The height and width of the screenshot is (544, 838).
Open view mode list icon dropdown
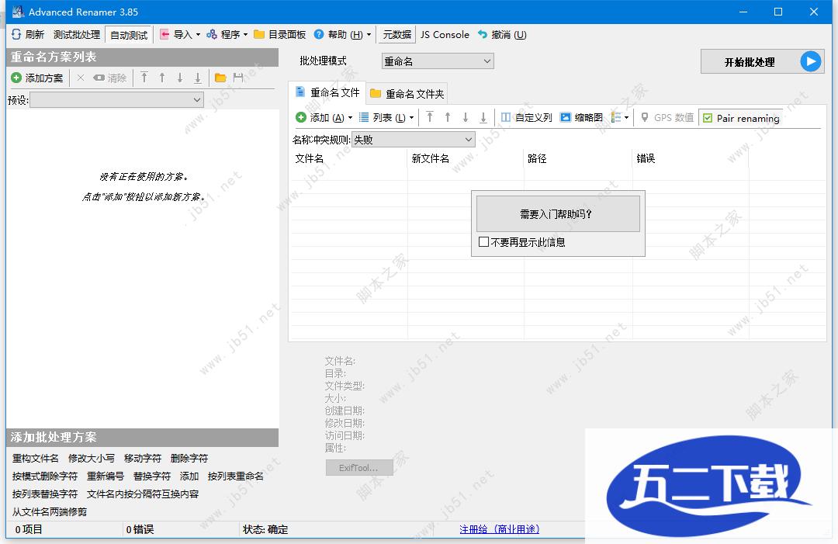(619, 117)
